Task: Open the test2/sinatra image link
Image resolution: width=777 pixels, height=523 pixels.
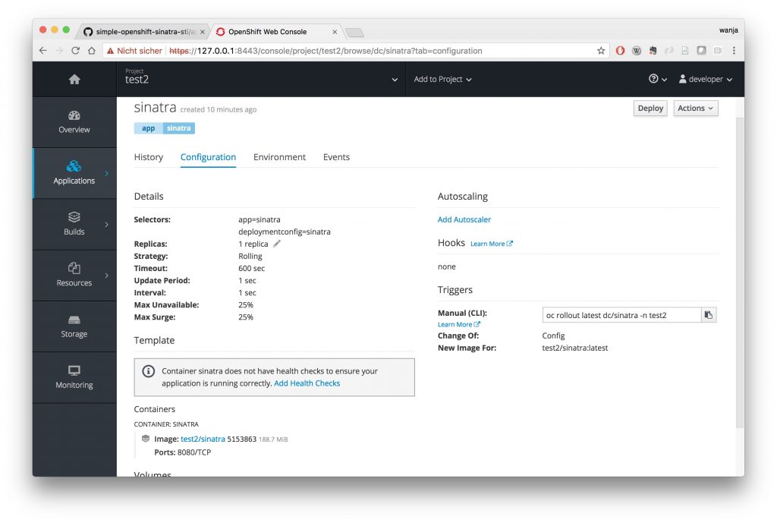Action: pyautogui.click(x=203, y=439)
